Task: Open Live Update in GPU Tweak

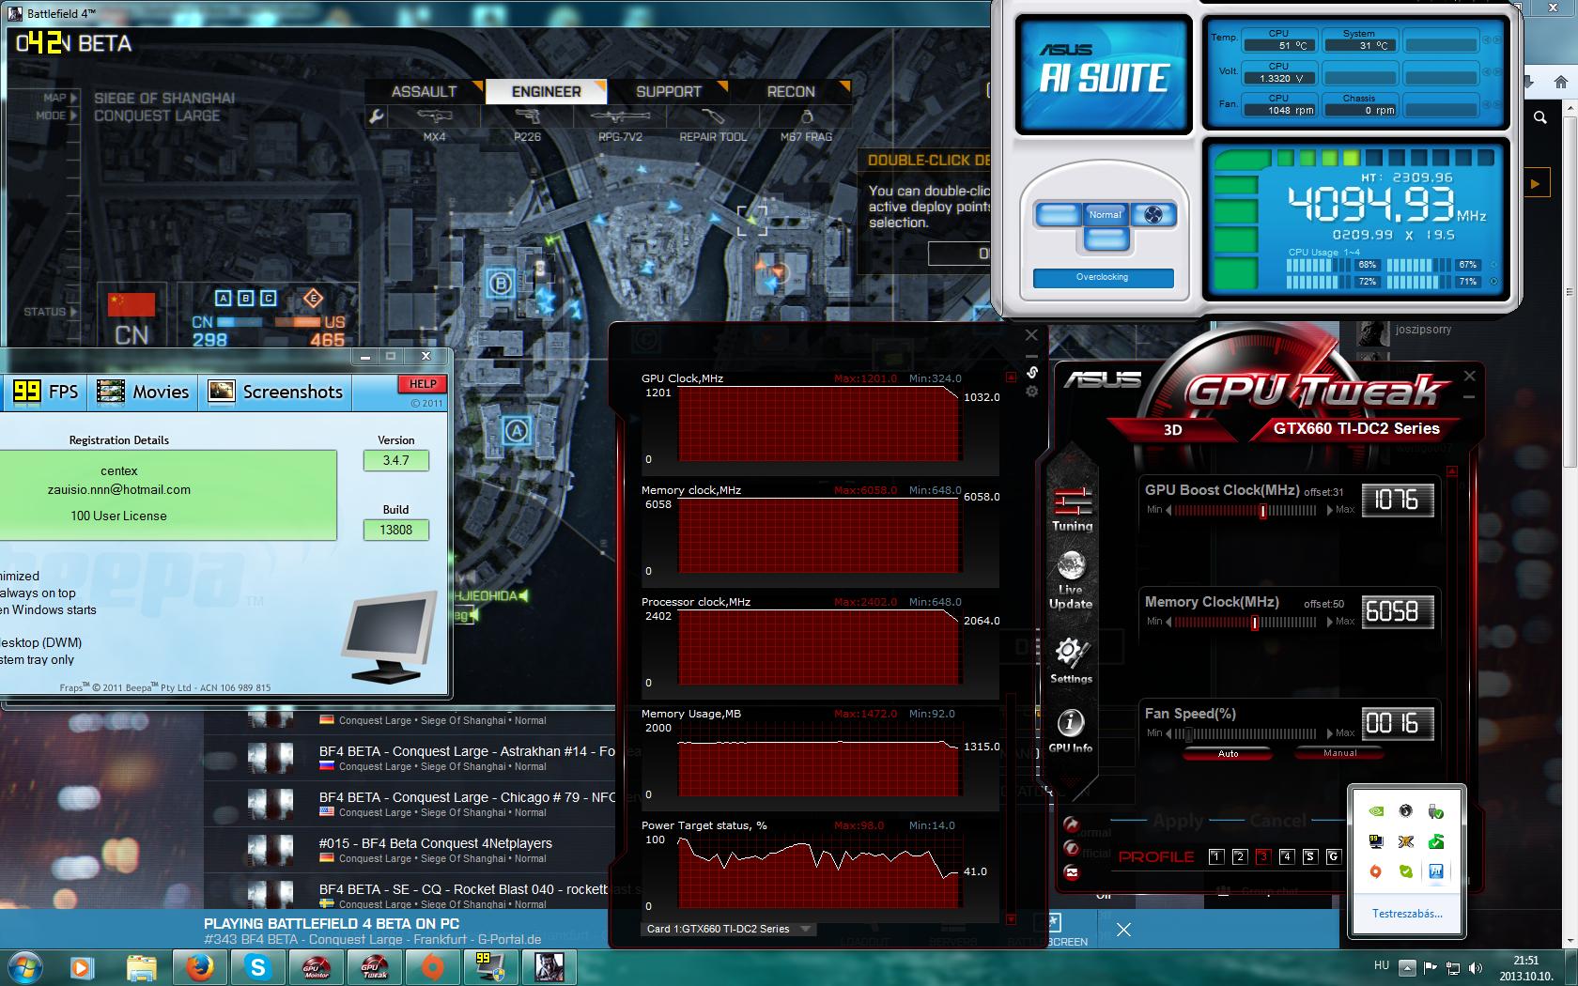Action: (1071, 581)
